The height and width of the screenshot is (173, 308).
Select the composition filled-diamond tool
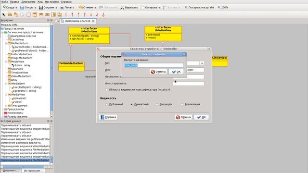91,14
